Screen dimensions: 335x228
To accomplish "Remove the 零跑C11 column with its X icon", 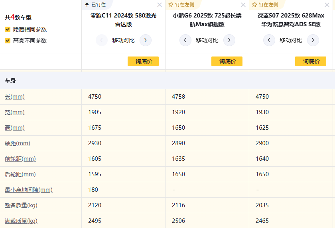I will point(160,5).
